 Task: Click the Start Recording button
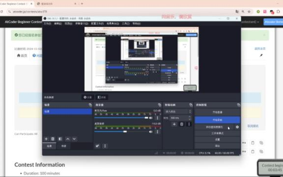click(x=217, y=120)
